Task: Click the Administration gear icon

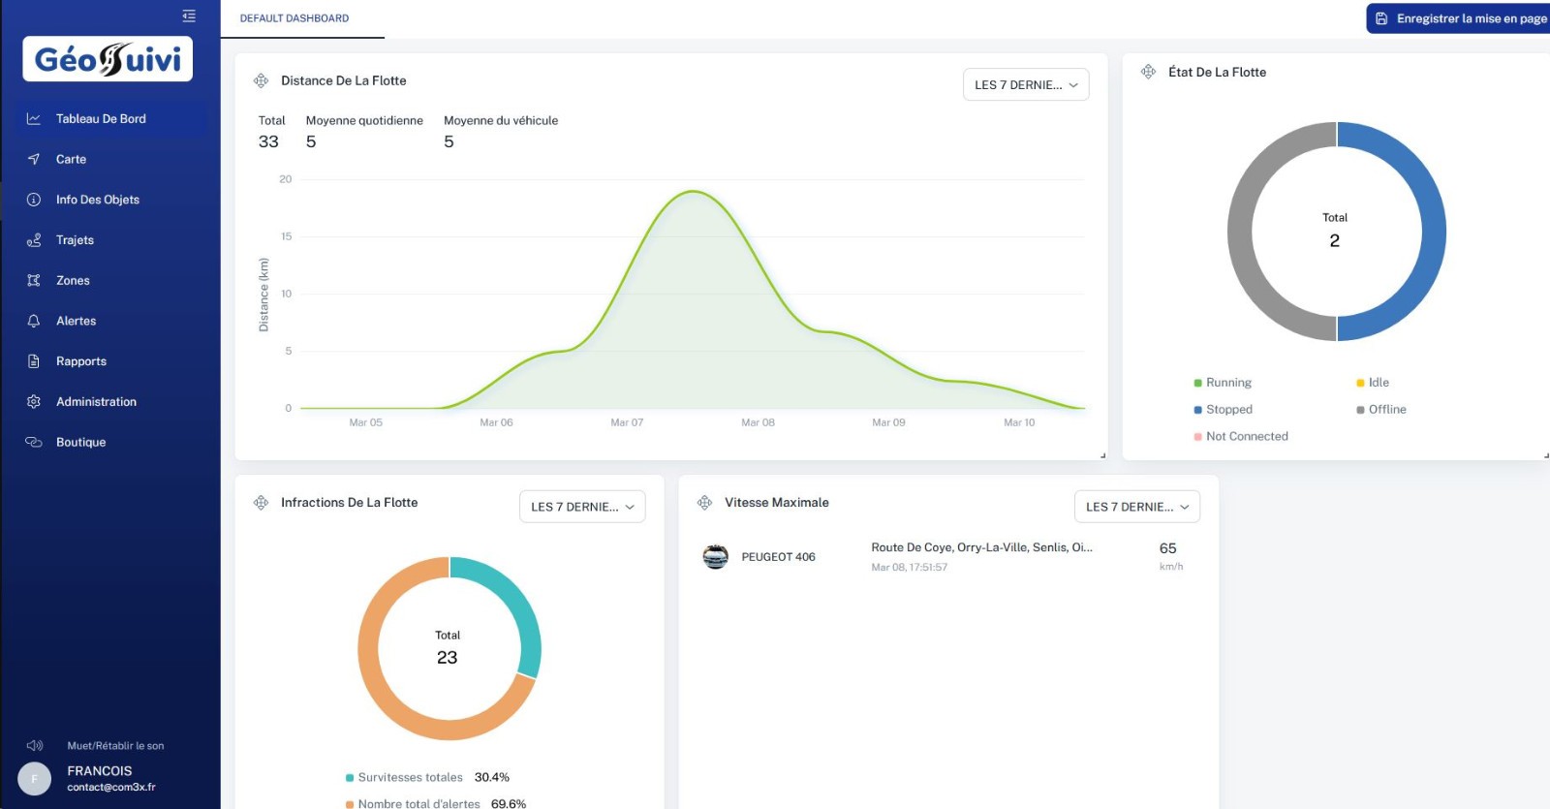Action: [34, 401]
